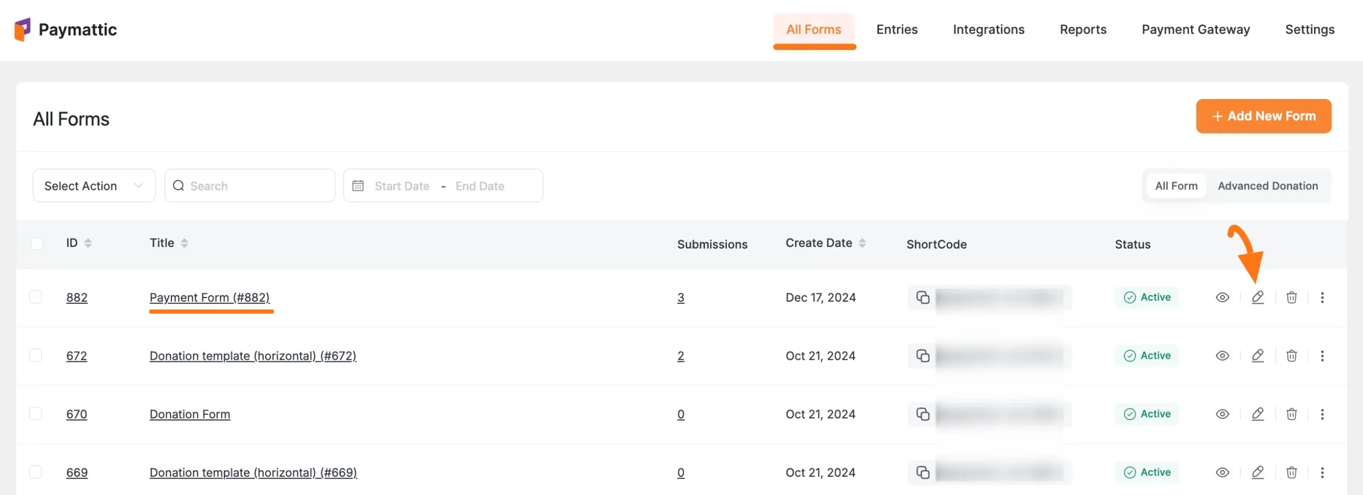This screenshot has height=495, width=1363.
Task: Copy the shortcode for Payment Form #882
Action: click(923, 297)
